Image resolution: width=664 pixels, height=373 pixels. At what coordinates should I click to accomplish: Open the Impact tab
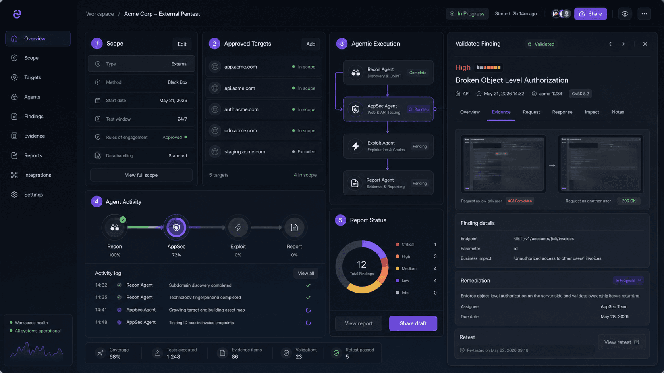(x=592, y=112)
